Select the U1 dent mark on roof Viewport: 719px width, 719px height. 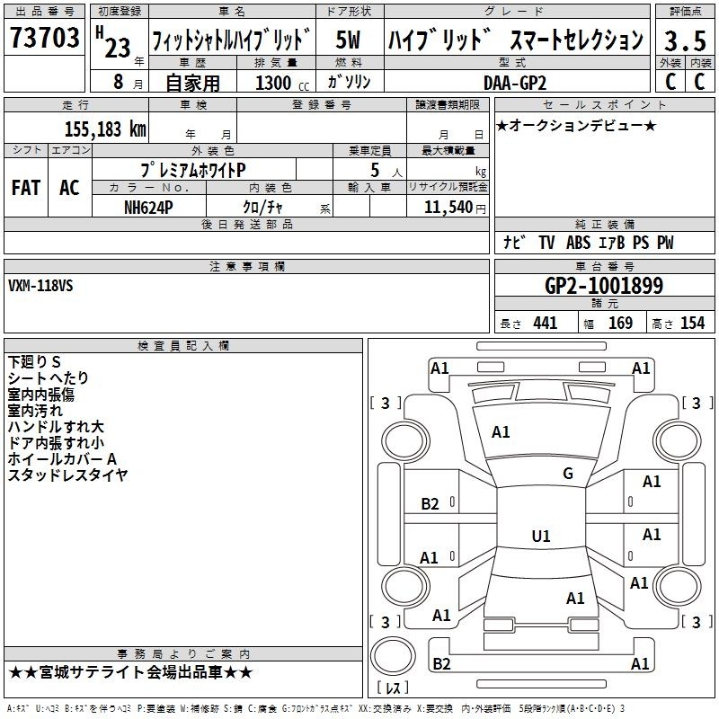pyautogui.click(x=540, y=537)
